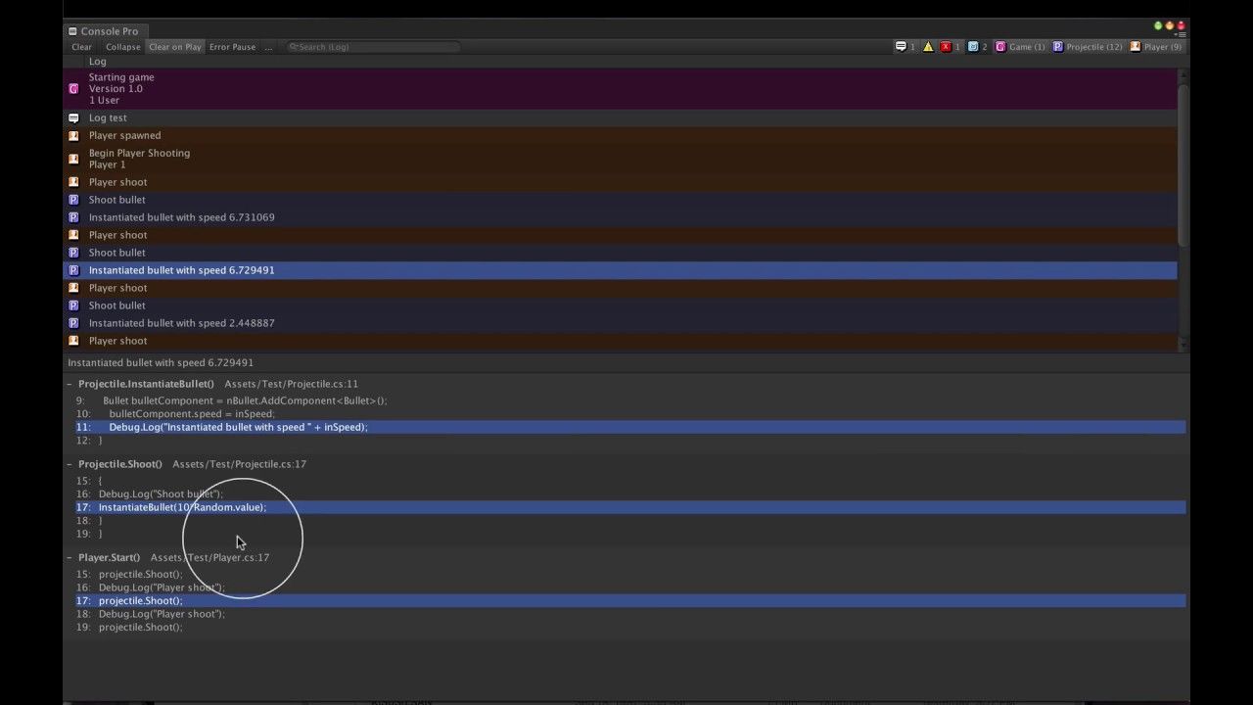Click the speech bubble icon beside Log test
The width and height of the screenshot is (1253, 705).
click(x=73, y=117)
